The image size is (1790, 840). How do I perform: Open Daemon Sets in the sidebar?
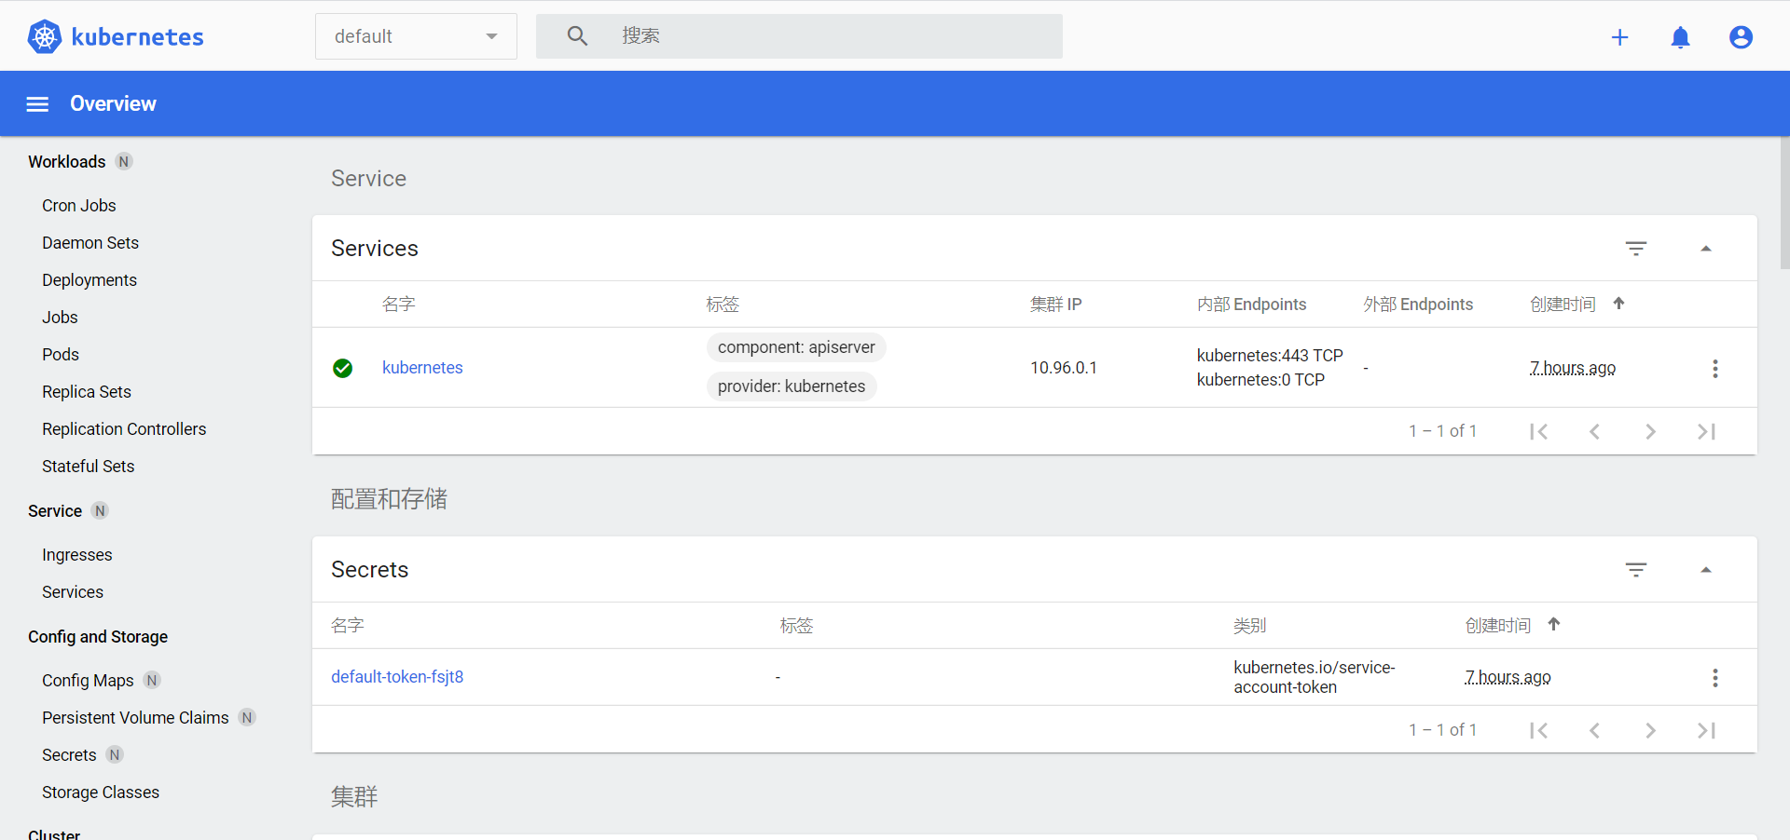click(90, 243)
